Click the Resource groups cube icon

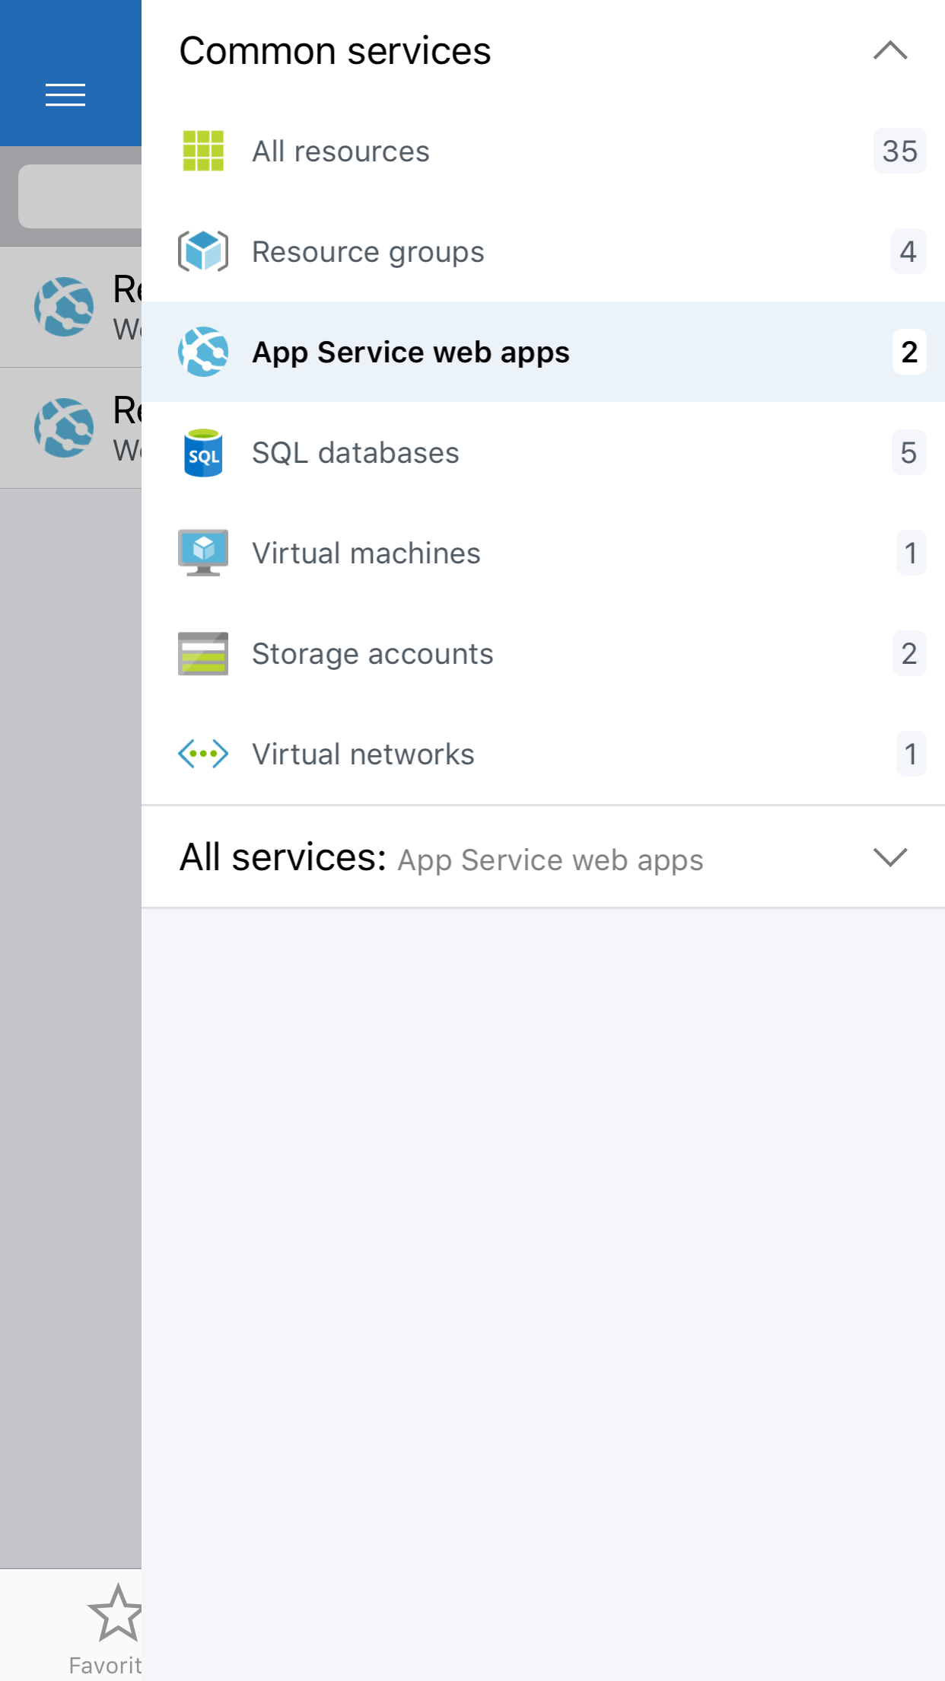pyautogui.click(x=203, y=251)
